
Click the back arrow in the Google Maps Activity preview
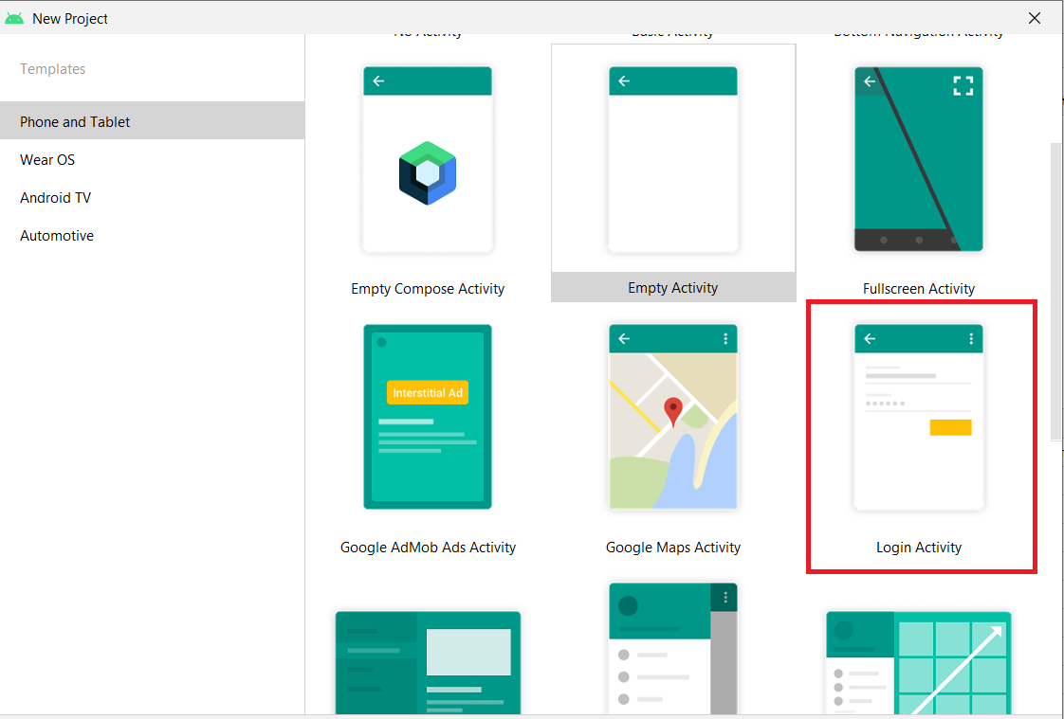click(624, 338)
